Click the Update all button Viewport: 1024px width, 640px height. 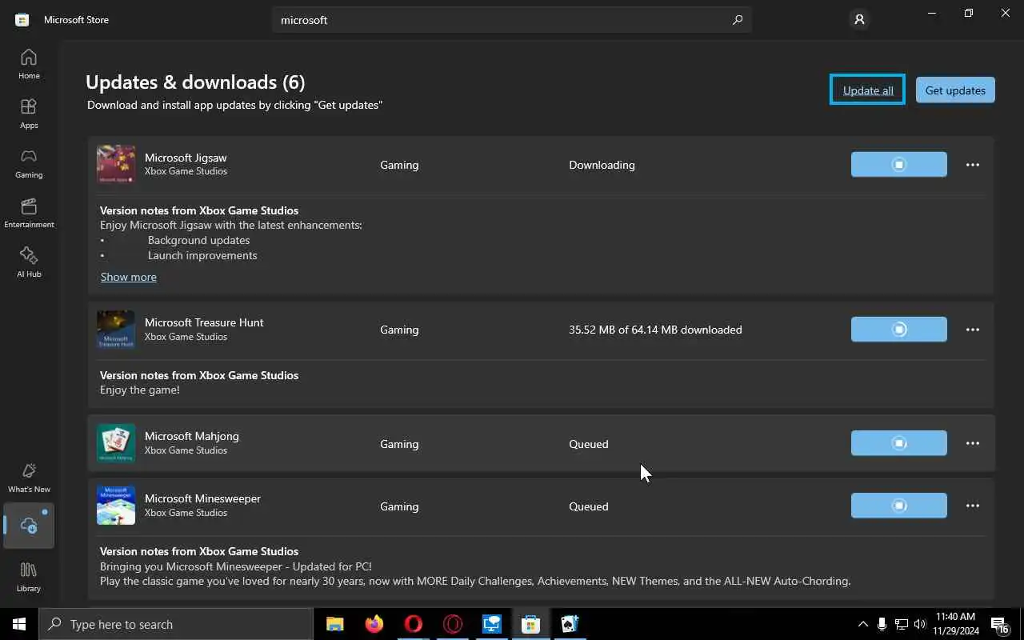pos(868,90)
